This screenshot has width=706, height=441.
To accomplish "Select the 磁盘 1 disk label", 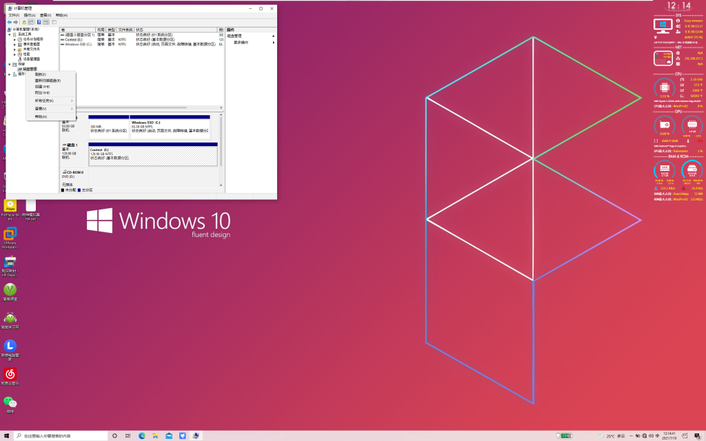I will [x=73, y=154].
